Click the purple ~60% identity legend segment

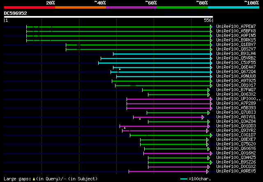coord(131,7)
